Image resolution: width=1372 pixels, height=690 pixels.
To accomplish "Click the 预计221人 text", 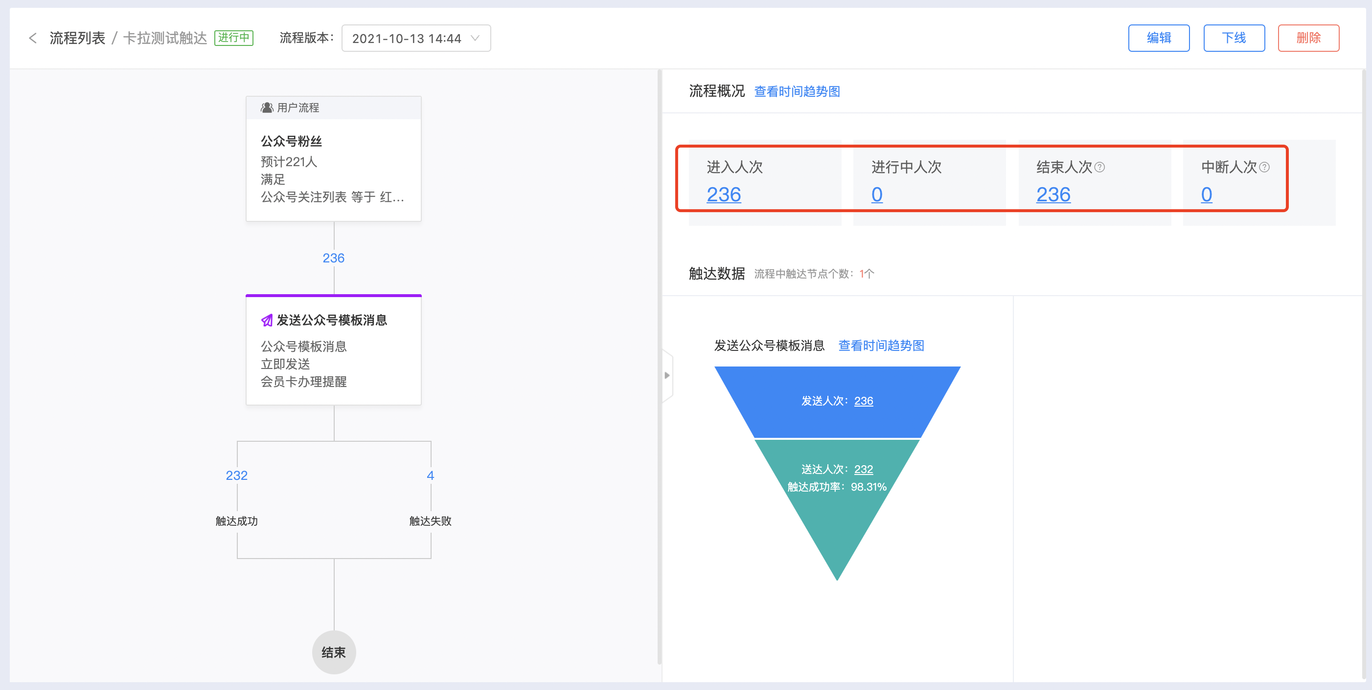I will [x=289, y=162].
